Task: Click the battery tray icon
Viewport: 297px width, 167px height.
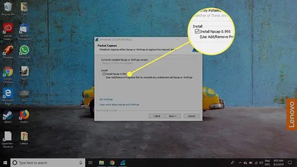Action: [x=250, y=163]
